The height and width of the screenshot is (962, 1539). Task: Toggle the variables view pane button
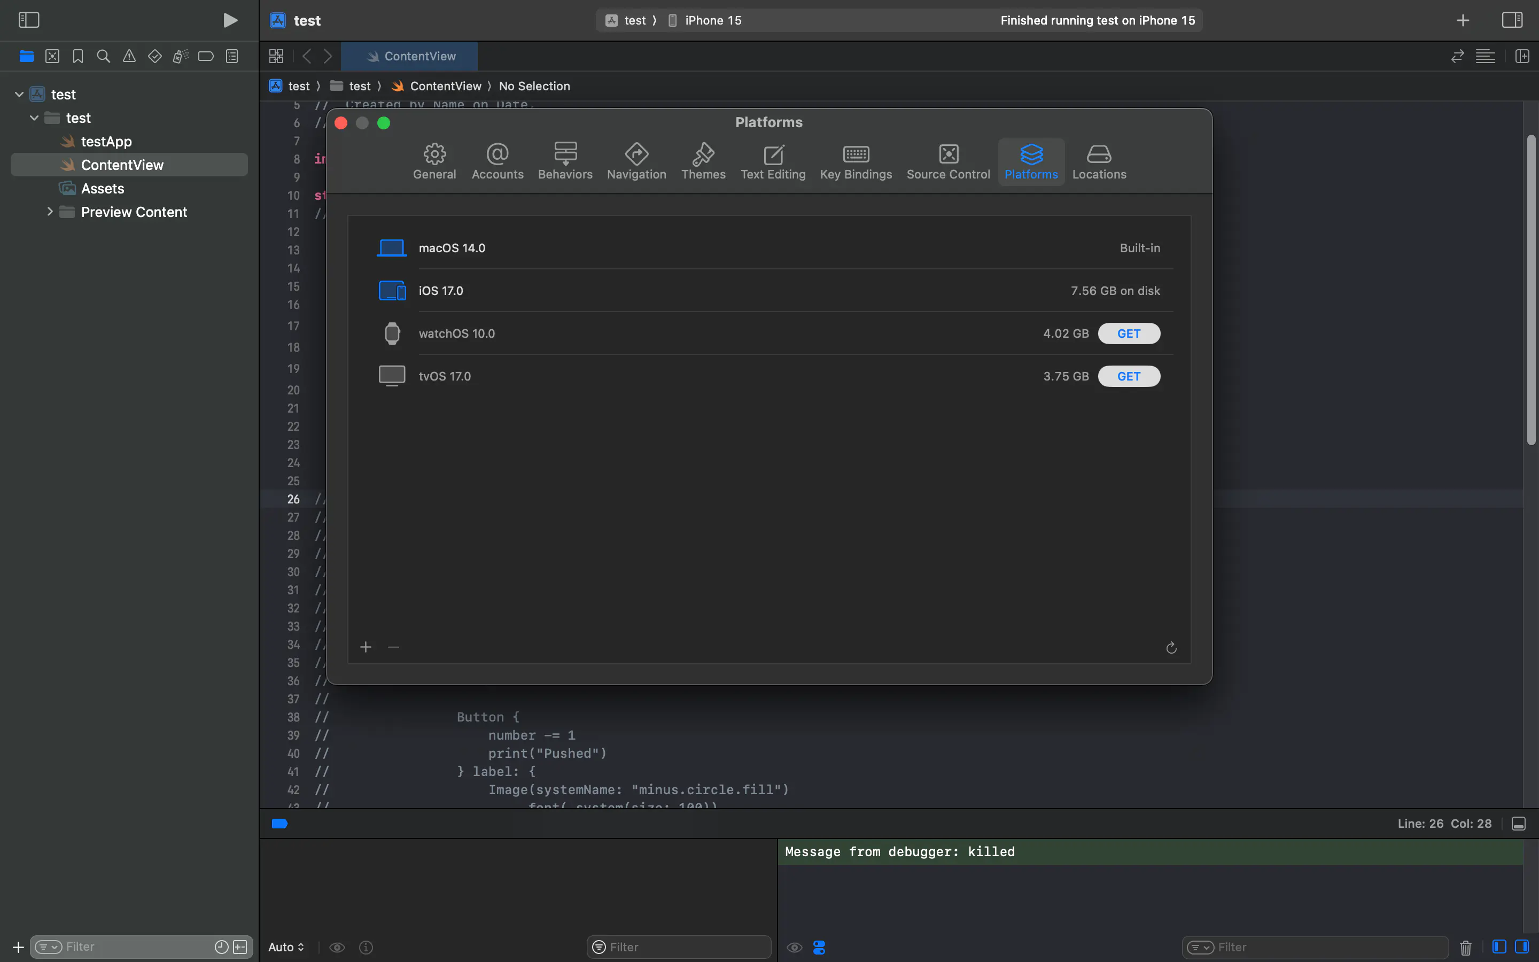pyautogui.click(x=1499, y=947)
